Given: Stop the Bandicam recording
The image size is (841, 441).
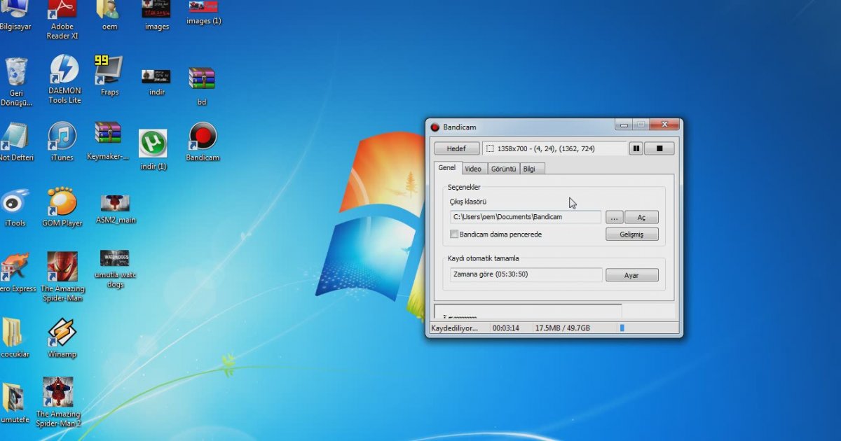Looking at the screenshot, I should 659,148.
